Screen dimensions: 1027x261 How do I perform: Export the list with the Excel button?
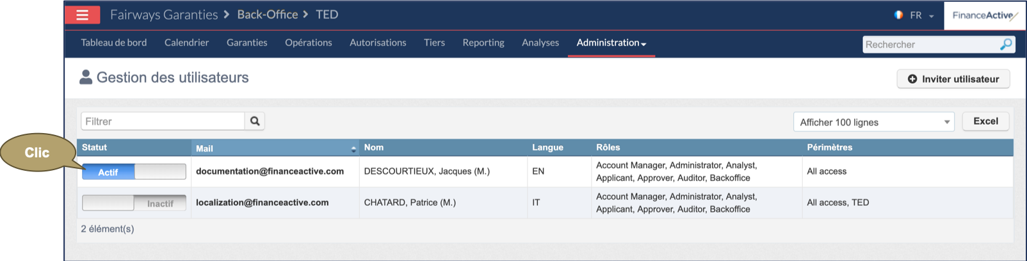coord(985,121)
